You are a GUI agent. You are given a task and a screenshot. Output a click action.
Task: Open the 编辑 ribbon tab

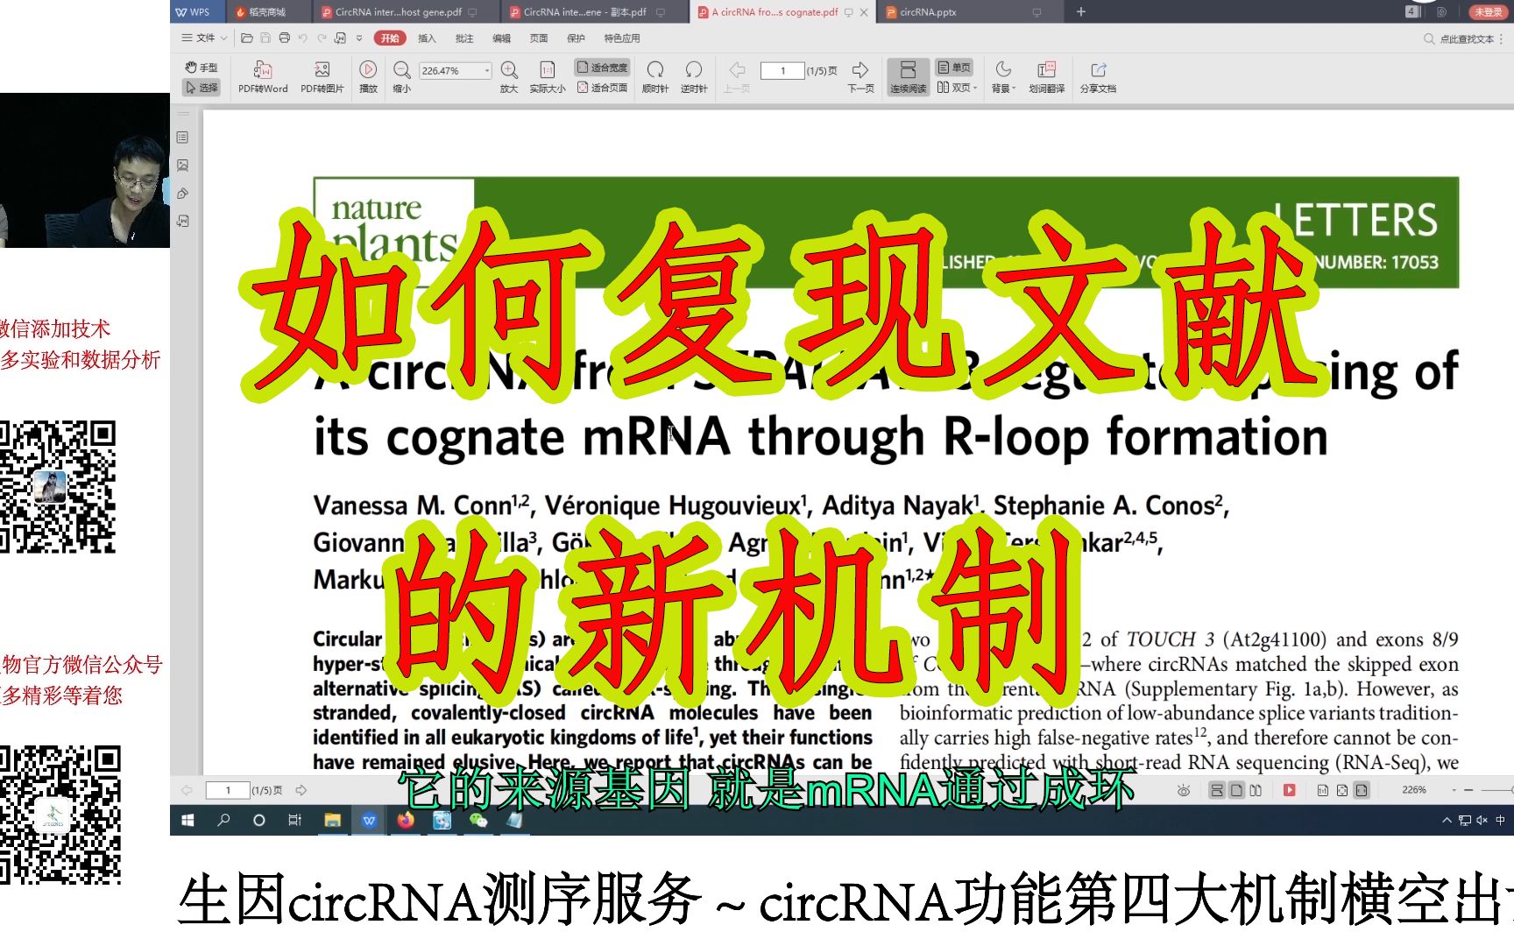coord(501,38)
